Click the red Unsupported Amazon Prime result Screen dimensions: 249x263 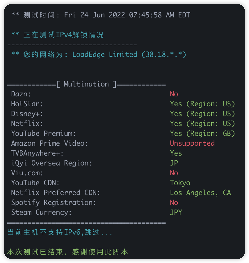192,143
